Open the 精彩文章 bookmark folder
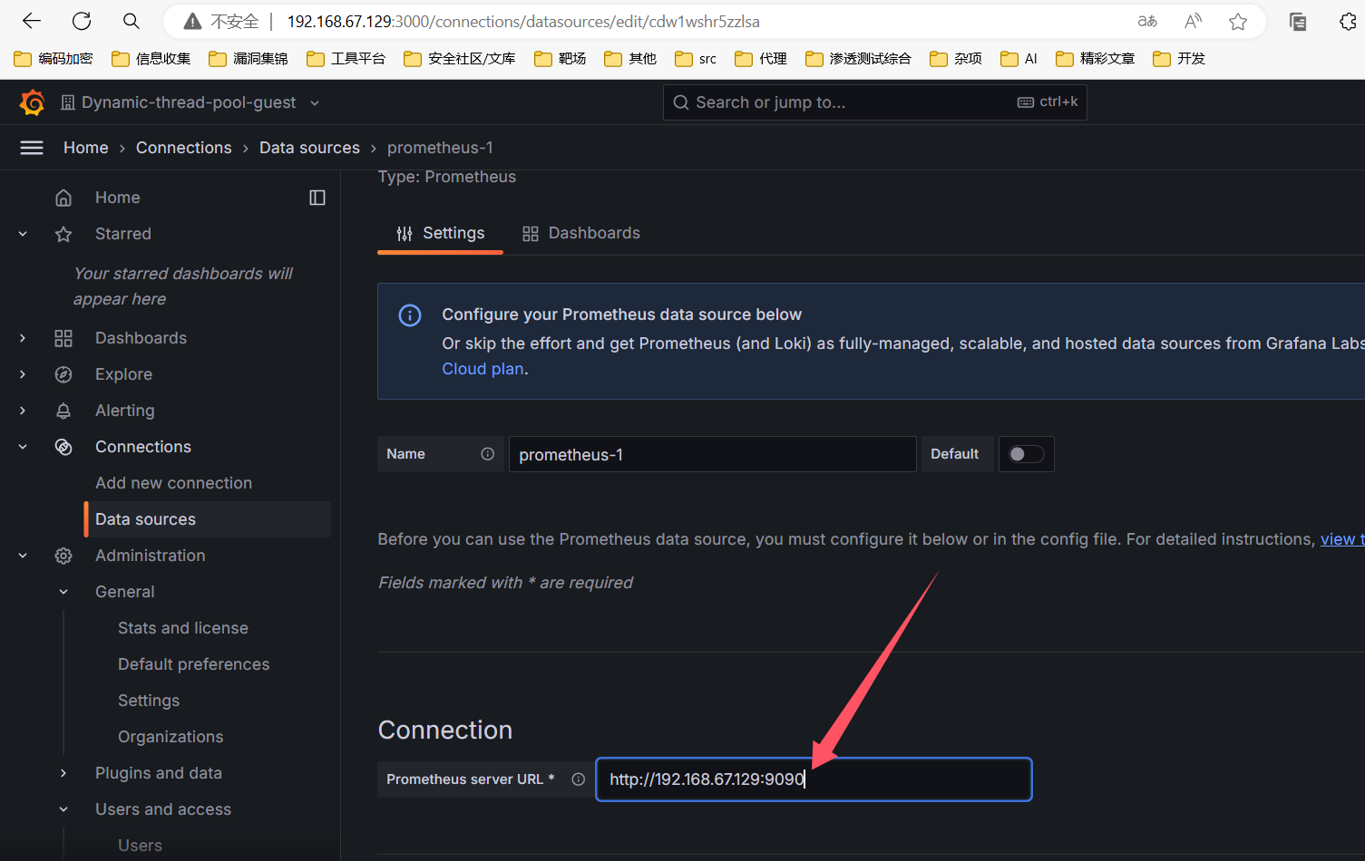Screen dimensions: 1365x861 1096,59
